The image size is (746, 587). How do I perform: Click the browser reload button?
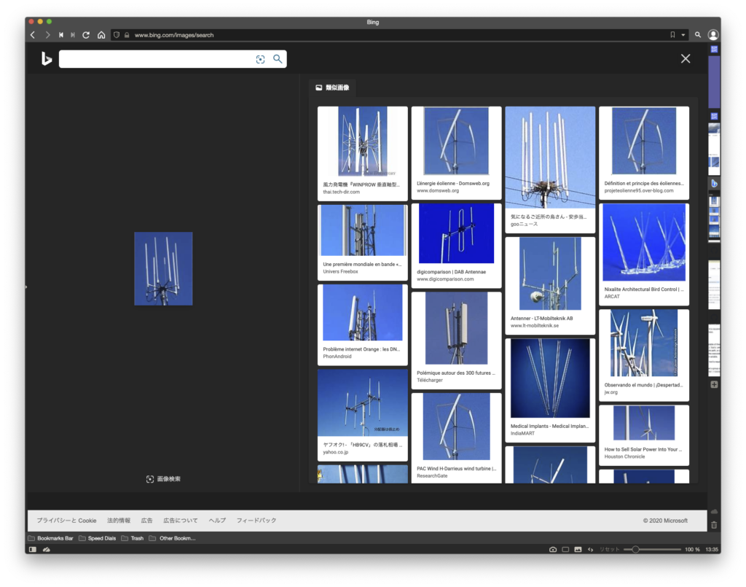(x=86, y=35)
